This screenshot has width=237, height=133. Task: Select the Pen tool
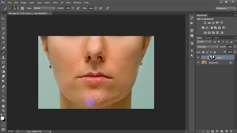(3, 86)
